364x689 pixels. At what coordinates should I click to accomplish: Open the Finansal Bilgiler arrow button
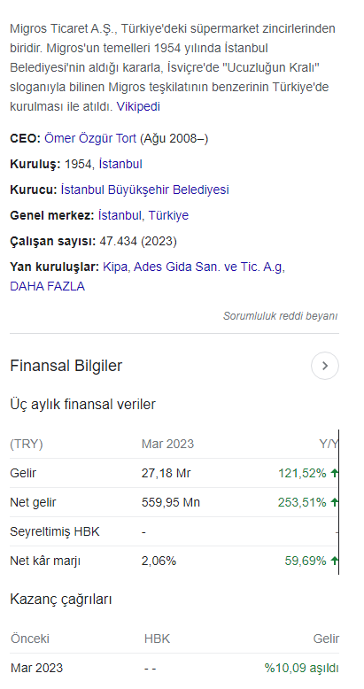(325, 366)
